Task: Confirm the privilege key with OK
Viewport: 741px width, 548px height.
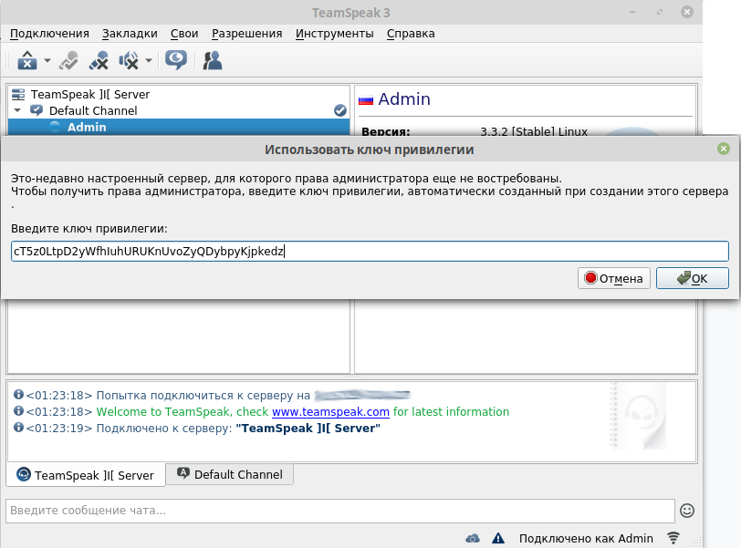Action: pos(693,278)
